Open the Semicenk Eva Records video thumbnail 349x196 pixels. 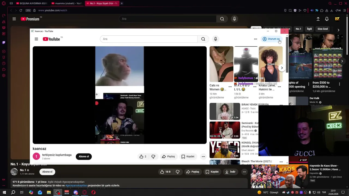pos(225,130)
